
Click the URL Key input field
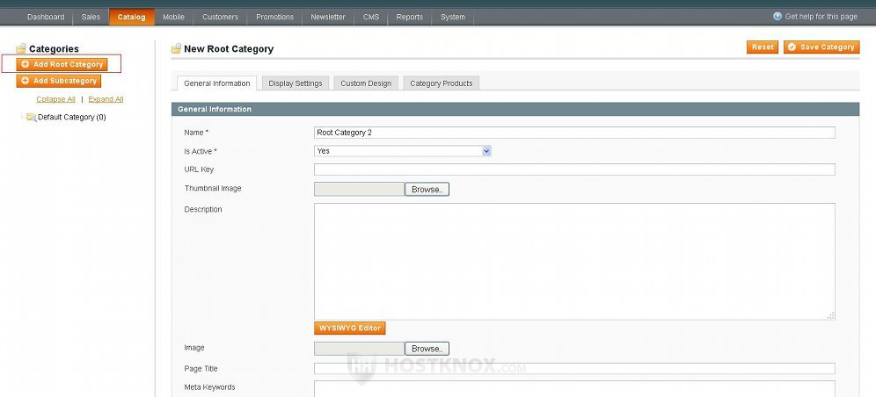click(x=574, y=170)
